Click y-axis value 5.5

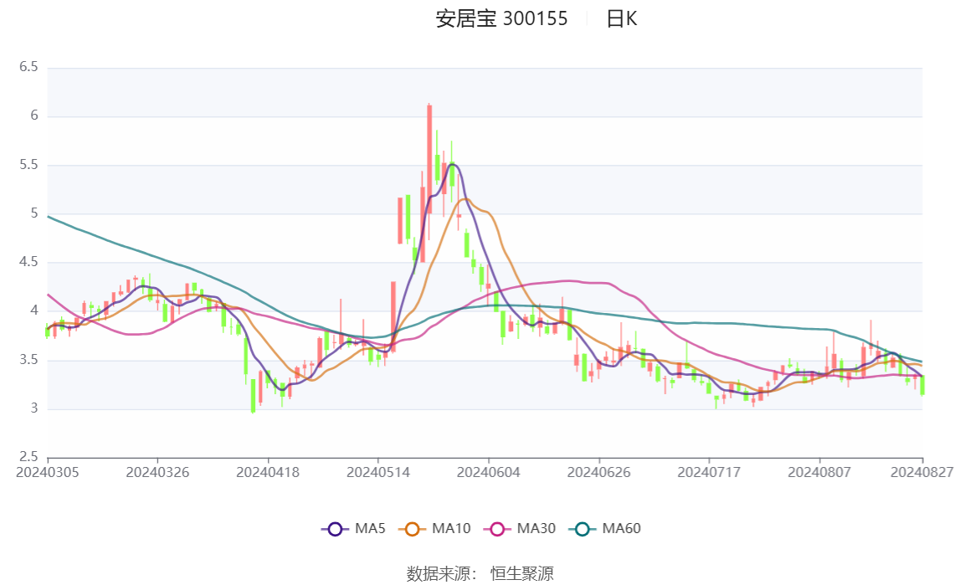point(28,165)
